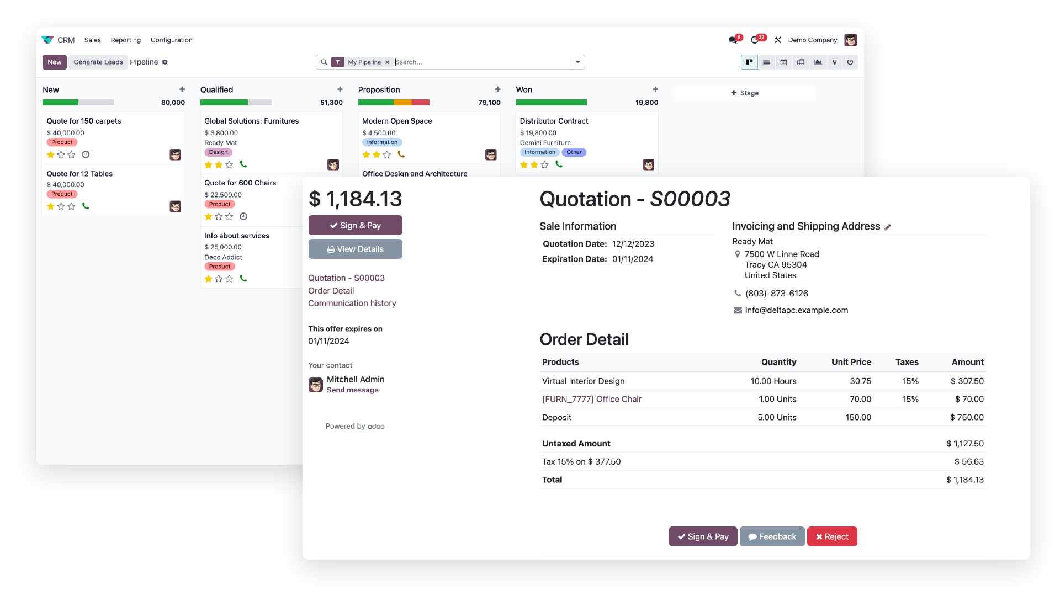The image size is (1060, 596).
Task: Click the Sign & Pay button
Action: click(356, 225)
